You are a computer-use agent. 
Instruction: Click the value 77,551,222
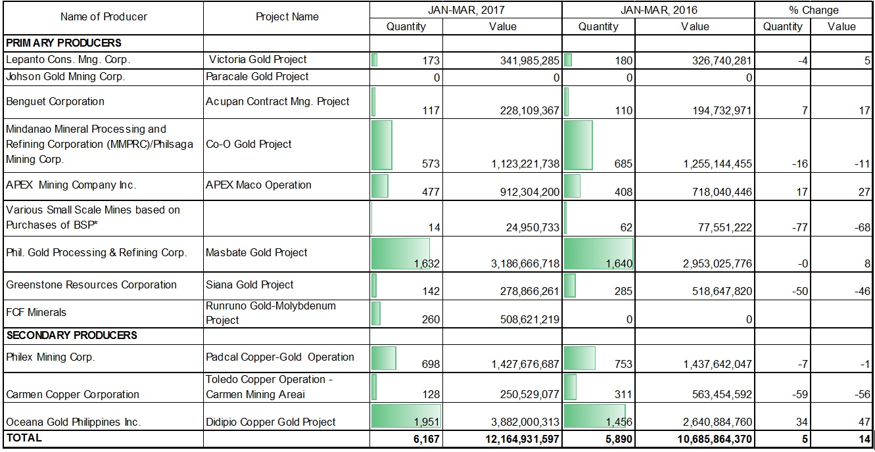pos(726,227)
